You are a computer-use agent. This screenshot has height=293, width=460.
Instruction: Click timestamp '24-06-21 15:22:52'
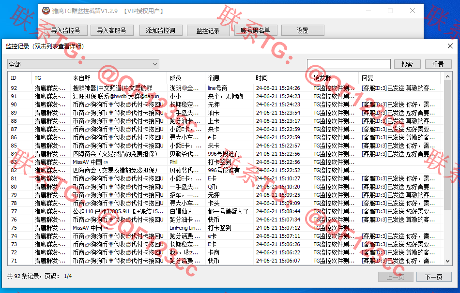(278, 170)
